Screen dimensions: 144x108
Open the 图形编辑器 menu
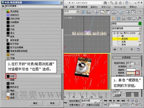coord(82,7)
